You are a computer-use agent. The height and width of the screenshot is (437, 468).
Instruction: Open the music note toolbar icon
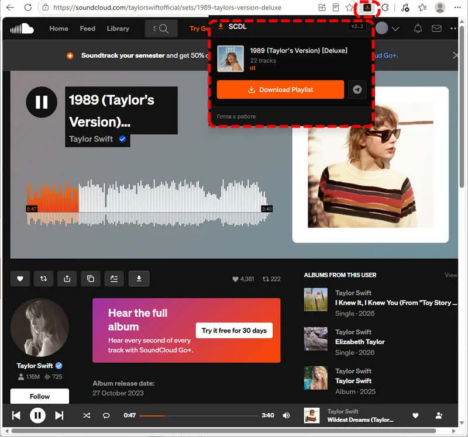click(x=405, y=8)
